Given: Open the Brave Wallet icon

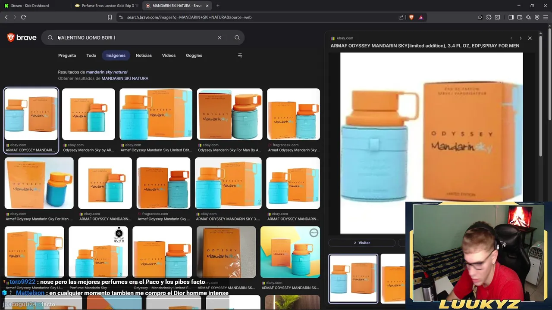Looking at the screenshot, I should (520, 17).
